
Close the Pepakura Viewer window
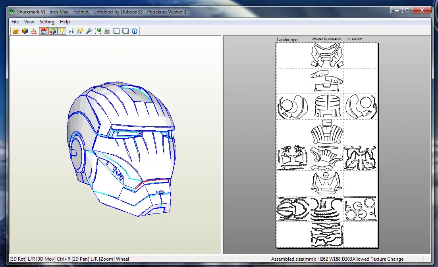[423, 10]
